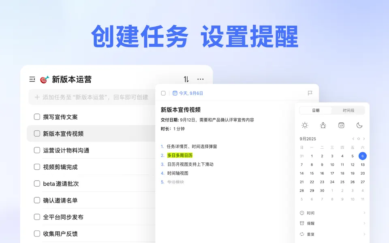This screenshot has height=243, width=389.
Task: Click the +7 calendar icon for next week
Action: 341,125
